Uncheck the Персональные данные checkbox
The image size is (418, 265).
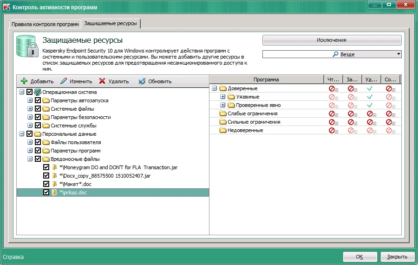coord(29,134)
